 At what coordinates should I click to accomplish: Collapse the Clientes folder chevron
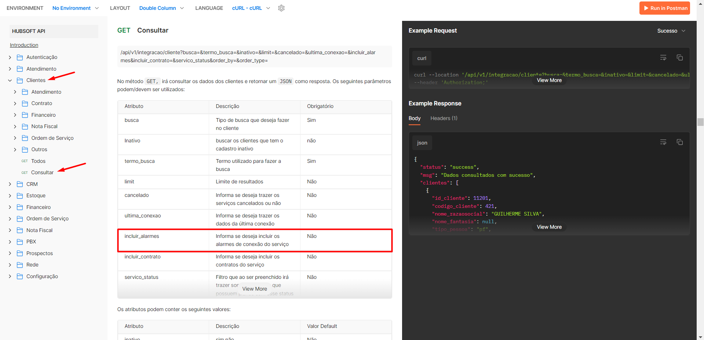pyautogui.click(x=10, y=80)
